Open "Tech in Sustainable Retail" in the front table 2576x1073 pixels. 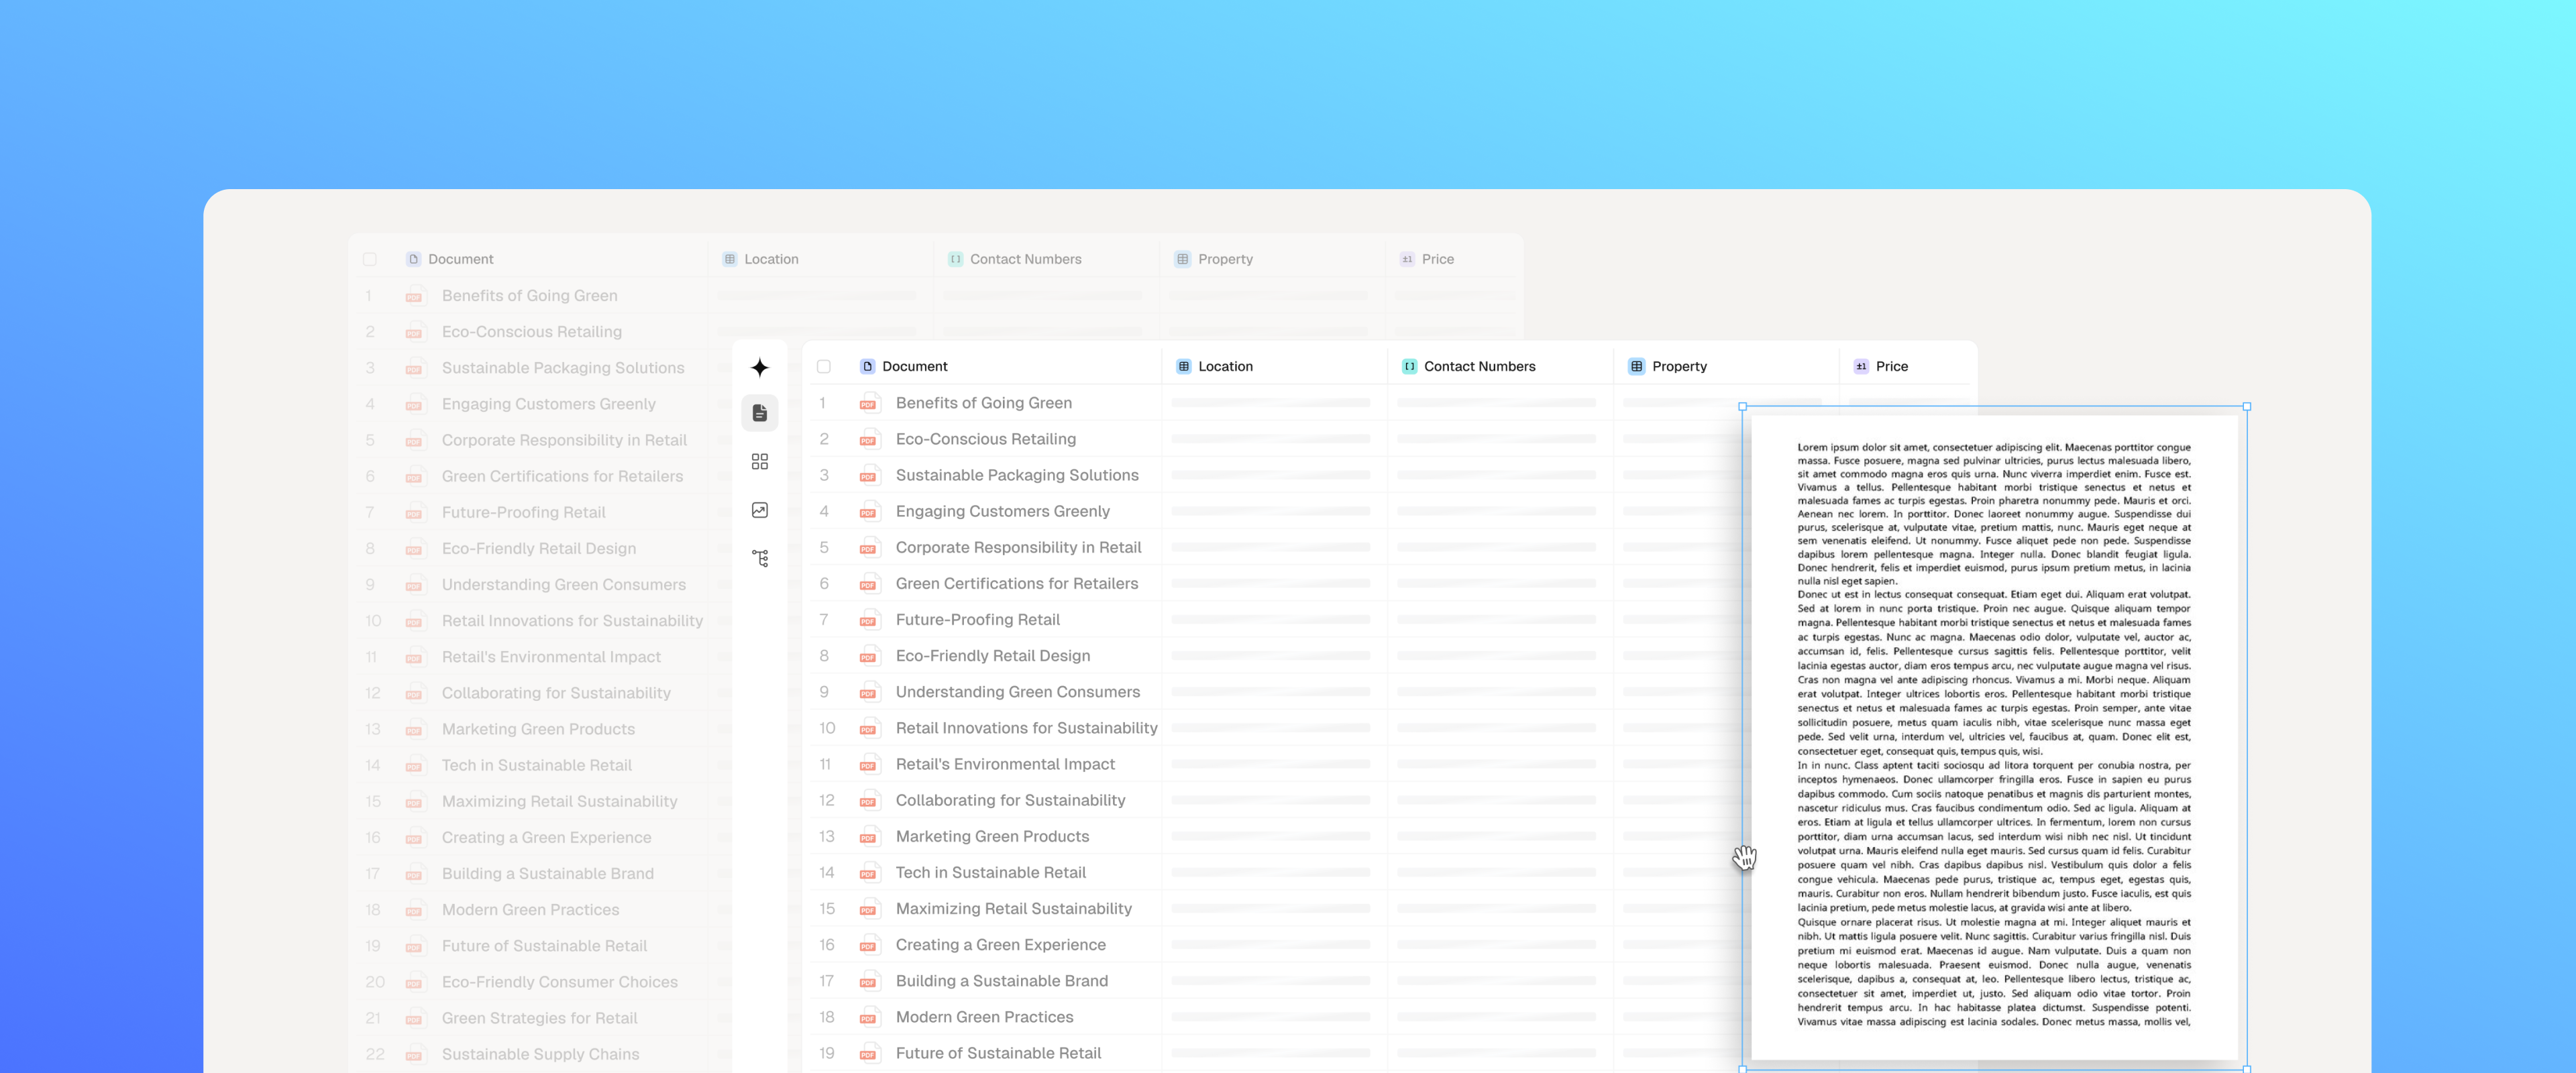[x=991, y=872]
